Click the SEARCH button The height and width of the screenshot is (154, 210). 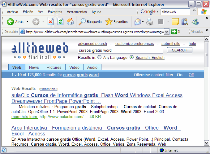pos(180,50)
